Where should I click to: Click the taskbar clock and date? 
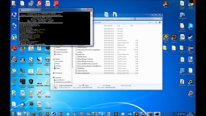click(190, 114)
